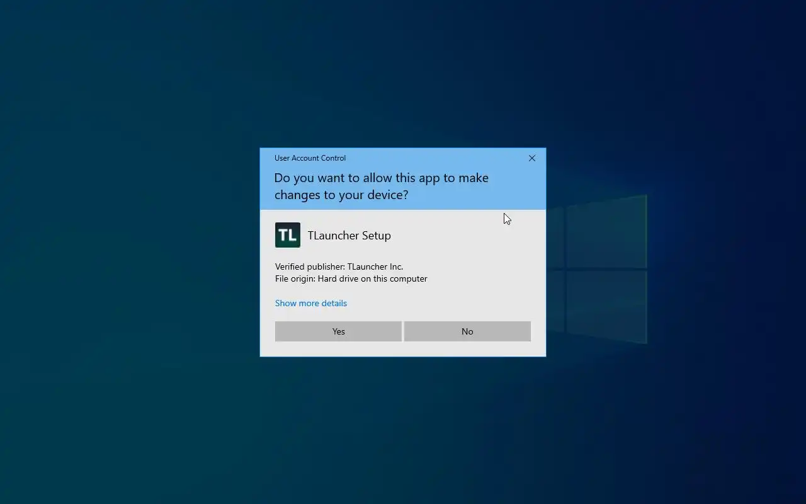This screenshot has height=504, width=806.
Task: Click the Verified publisher: TLauncher Inc. line
Action: pos(339,266)
